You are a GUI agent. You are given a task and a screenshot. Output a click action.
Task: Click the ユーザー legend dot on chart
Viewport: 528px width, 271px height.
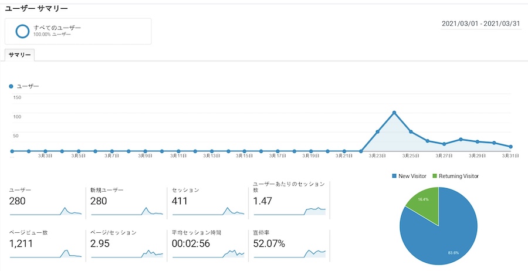coord(11,86)
